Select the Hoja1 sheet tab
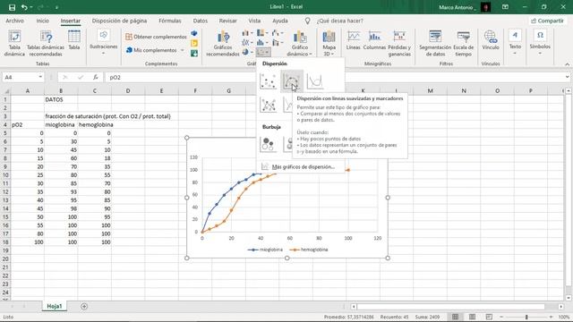Viewport: 573px width, 322px height. pyautogui.click(x=55, y=306)
